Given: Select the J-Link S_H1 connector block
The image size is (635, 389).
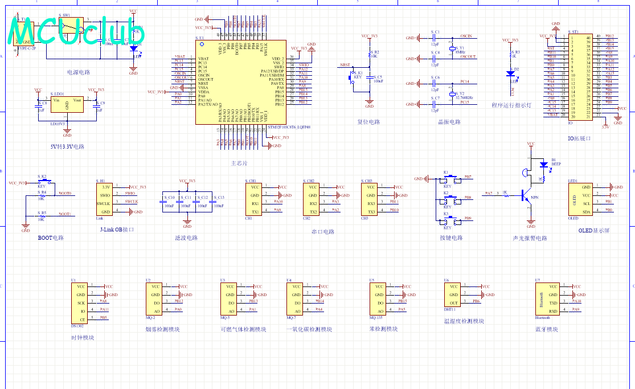Looking at the screenshot, I should tap(107, 199).
